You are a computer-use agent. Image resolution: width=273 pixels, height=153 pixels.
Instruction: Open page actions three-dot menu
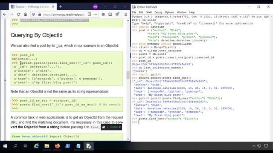96,14
